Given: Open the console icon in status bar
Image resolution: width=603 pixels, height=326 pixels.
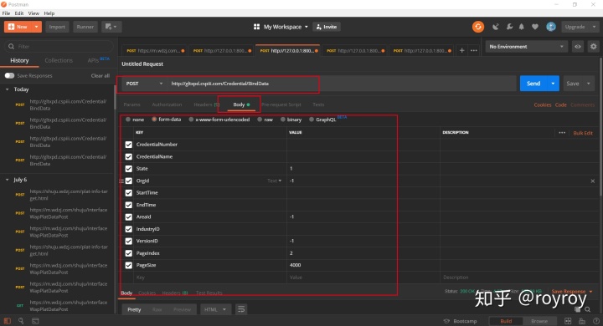Looking at the screenshot, I should point(35,321).
